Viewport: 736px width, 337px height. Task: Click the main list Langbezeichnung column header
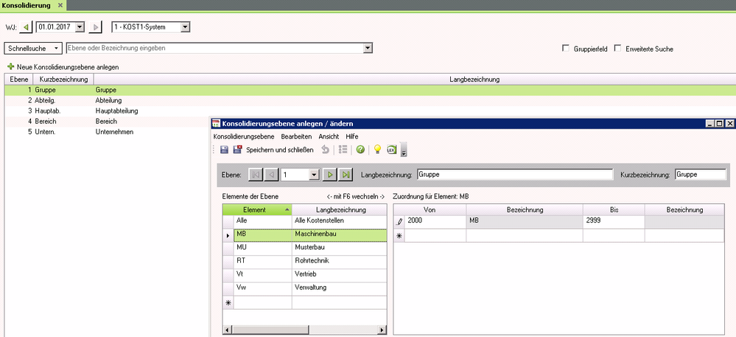coord(474,79)
